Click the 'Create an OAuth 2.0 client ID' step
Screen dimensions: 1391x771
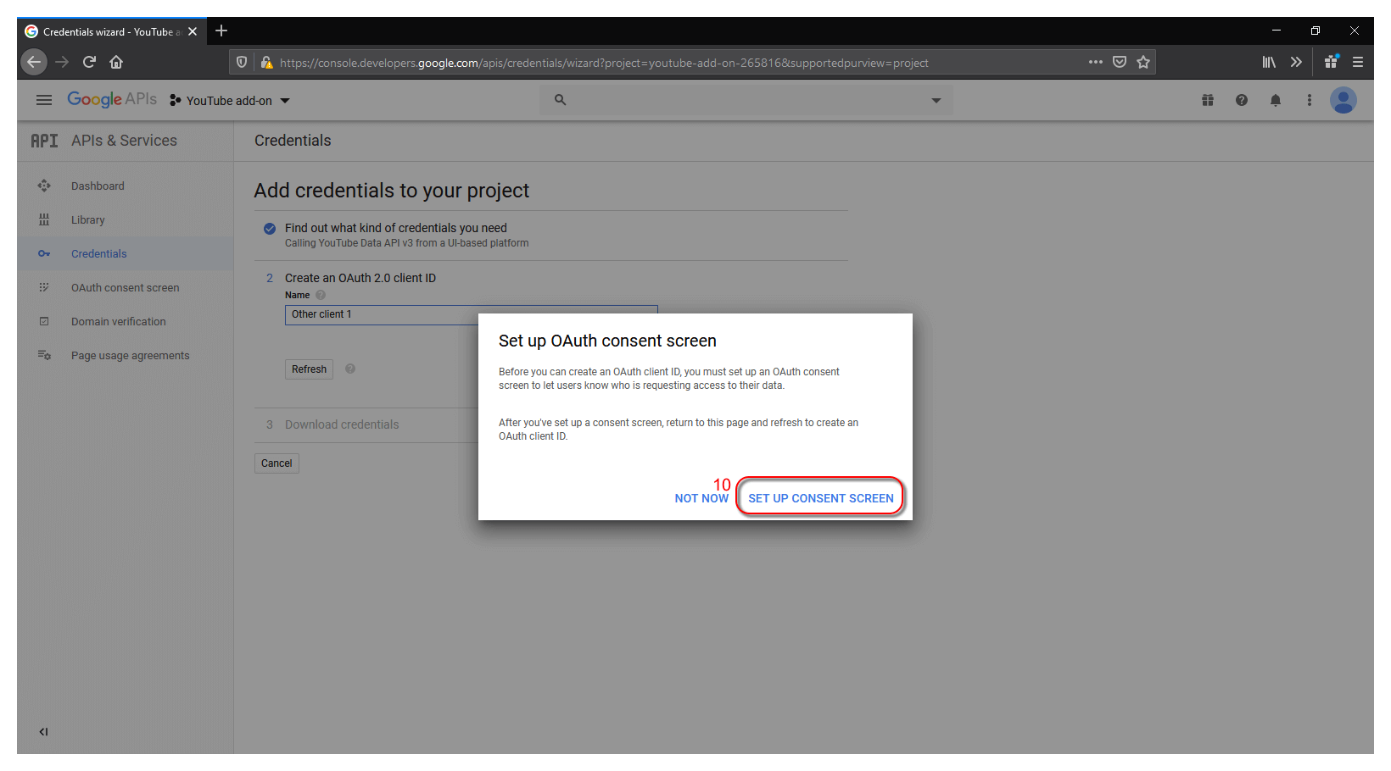[x=360, y=278]
